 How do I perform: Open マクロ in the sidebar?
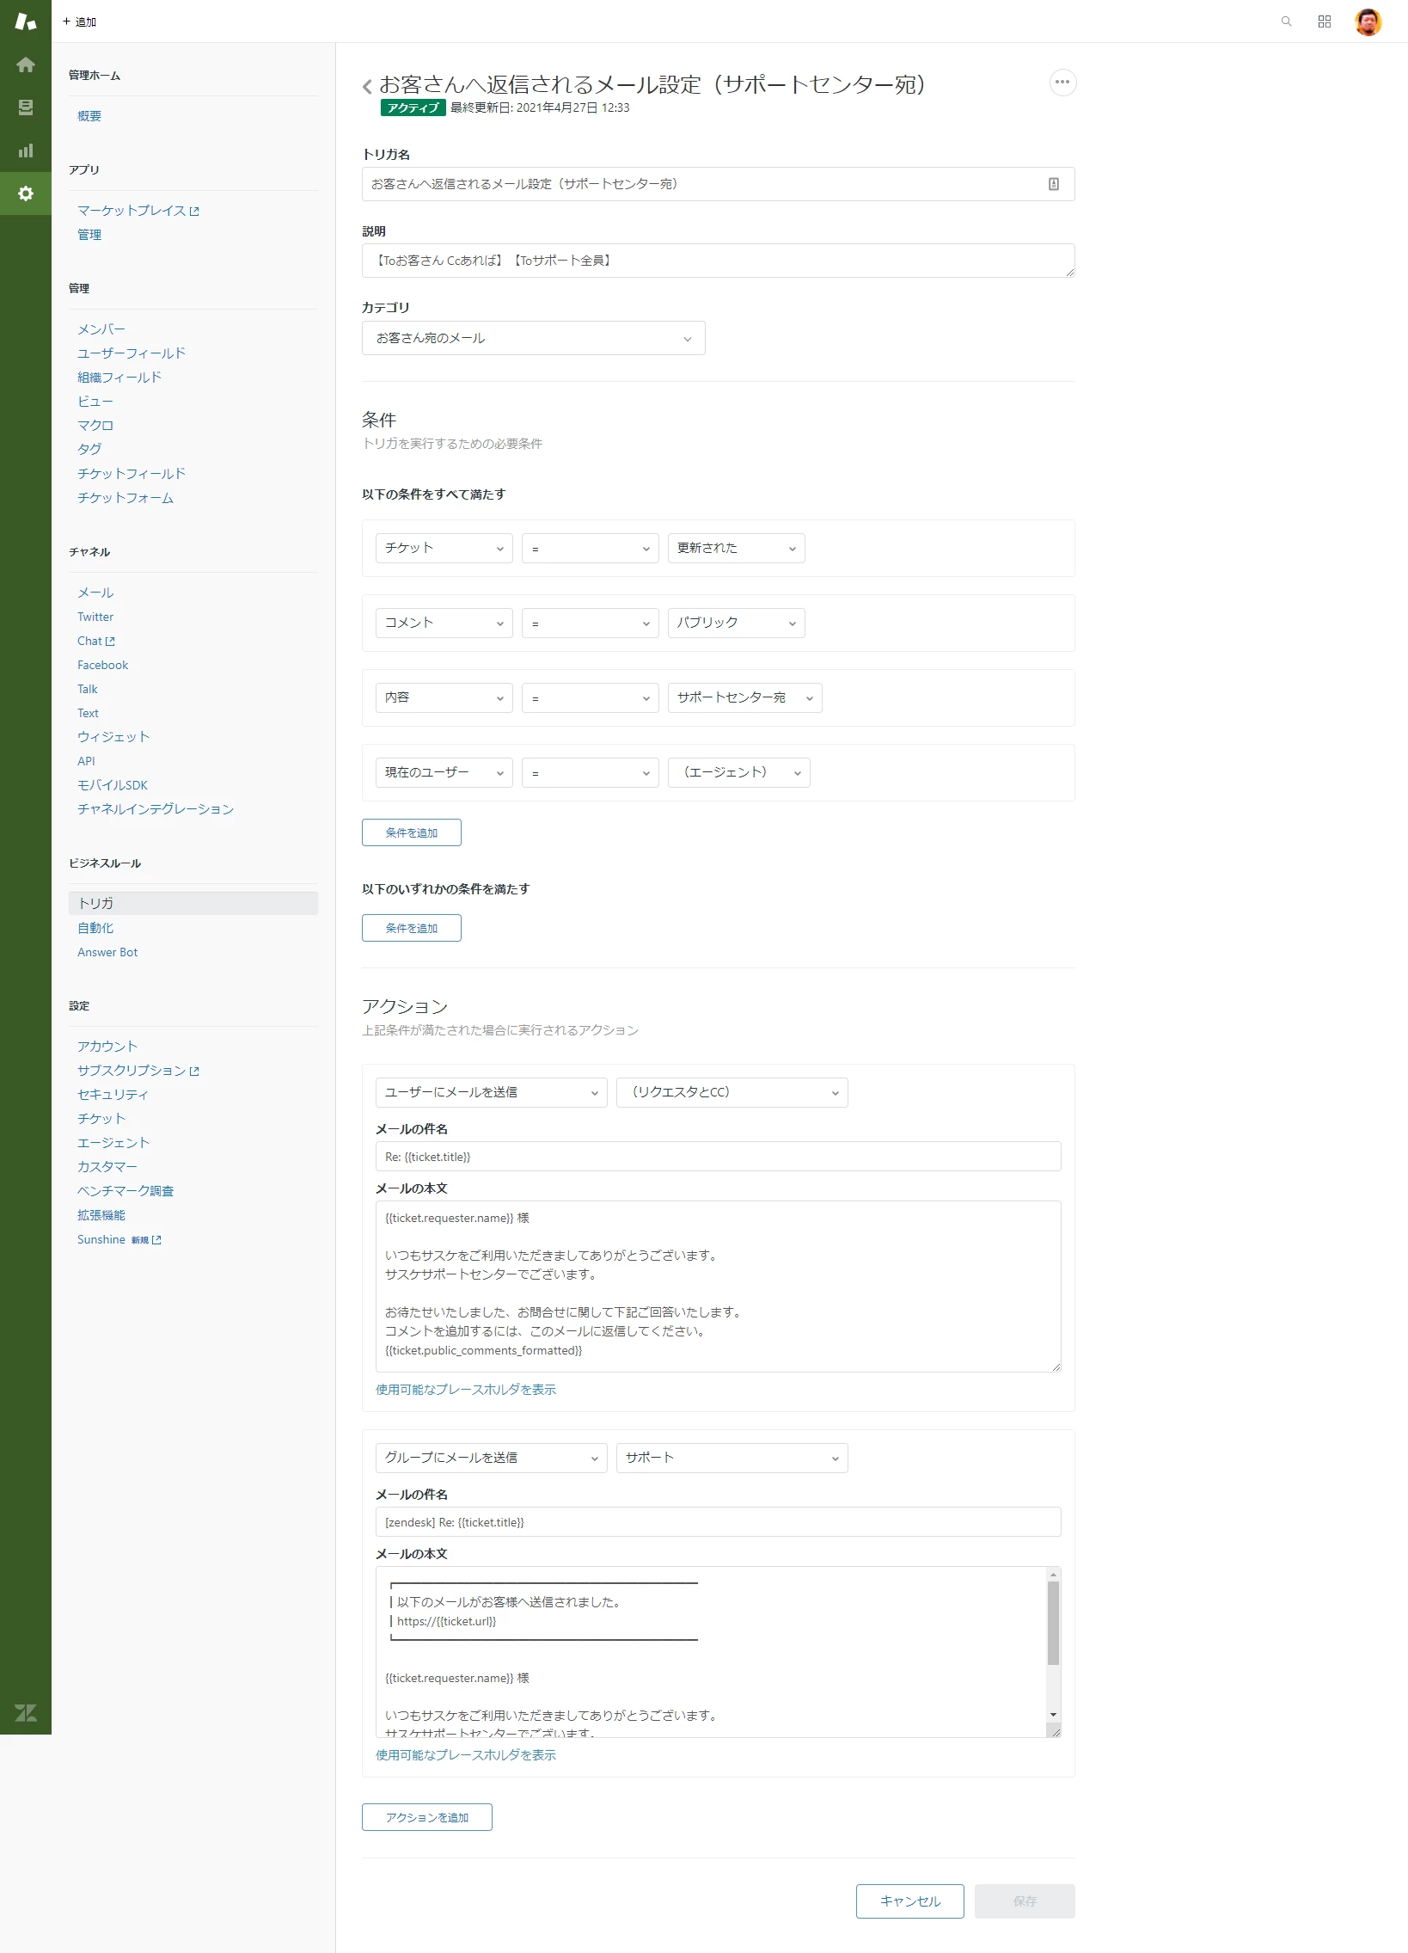pos(95,426)
